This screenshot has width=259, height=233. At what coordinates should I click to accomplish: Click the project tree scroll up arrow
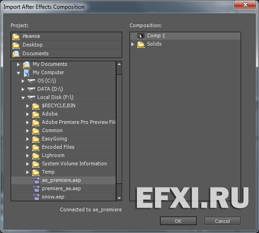coord(119,64)
